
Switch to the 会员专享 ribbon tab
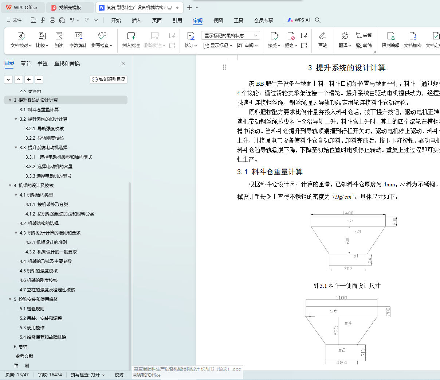click(x=264, y=20)
